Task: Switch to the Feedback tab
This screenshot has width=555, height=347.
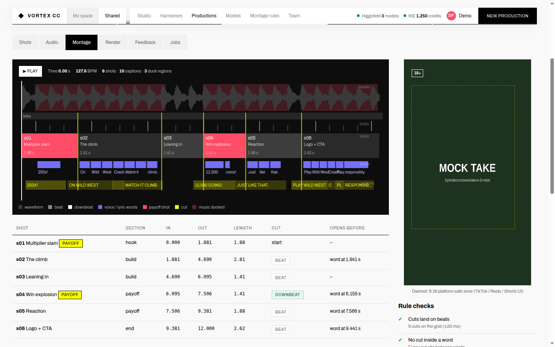Action: (x=145, y=42)
